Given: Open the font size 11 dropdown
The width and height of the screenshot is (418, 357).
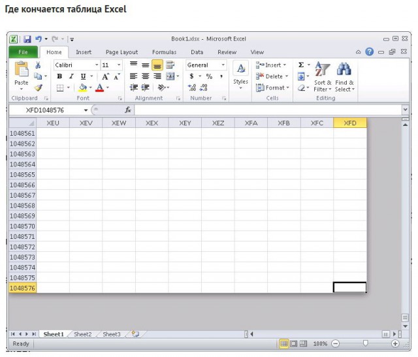Looking at the screenshot, I should click(x=119, y=65).
